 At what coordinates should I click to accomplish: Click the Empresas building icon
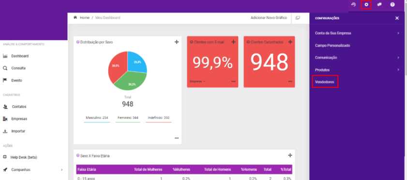pyautogui.click(x=5, y=119)
